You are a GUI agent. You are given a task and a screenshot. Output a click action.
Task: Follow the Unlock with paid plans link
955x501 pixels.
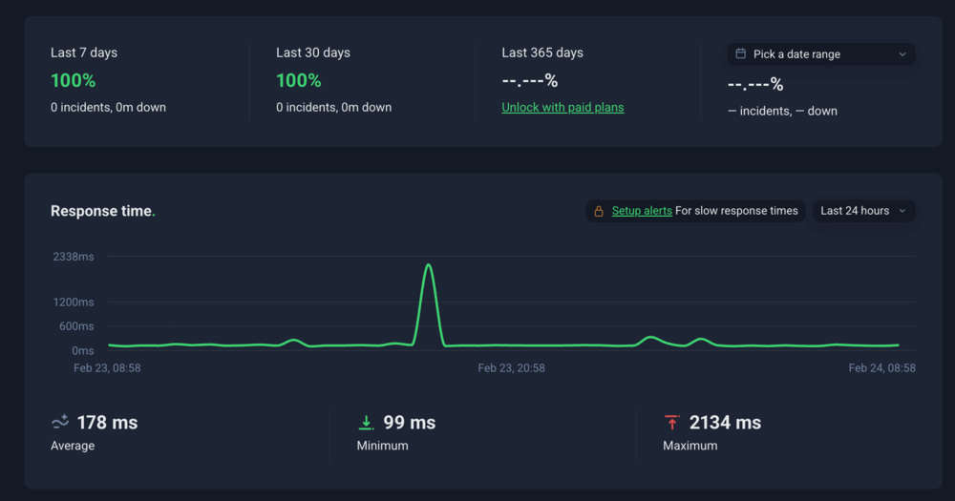[x=562, y=108]
